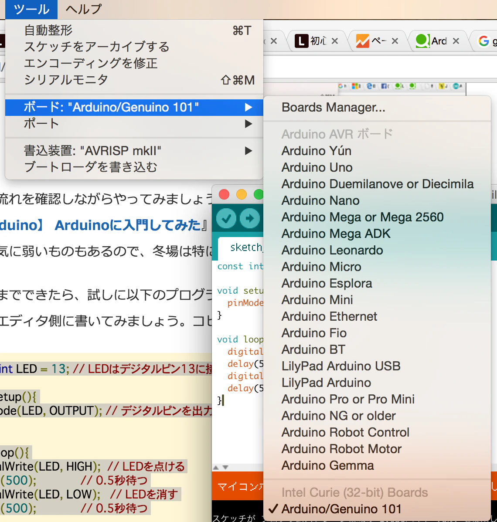Select Arduino Duemilanove or Diecimila board
This screenshot has height=522, width=497.
(x=377, y=184)
